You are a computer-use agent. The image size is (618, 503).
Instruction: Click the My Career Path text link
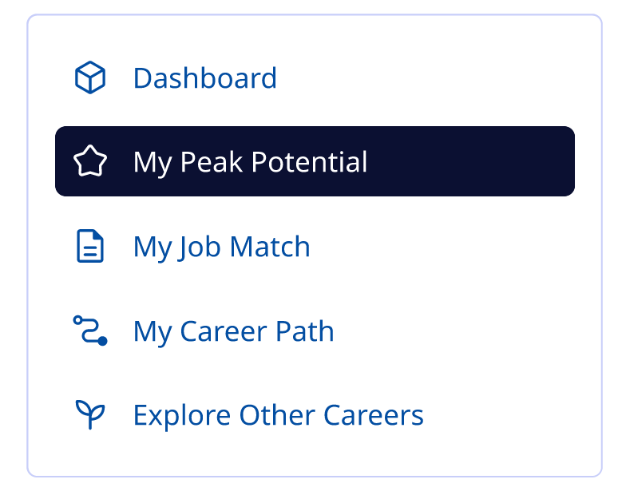pos(233,331)
